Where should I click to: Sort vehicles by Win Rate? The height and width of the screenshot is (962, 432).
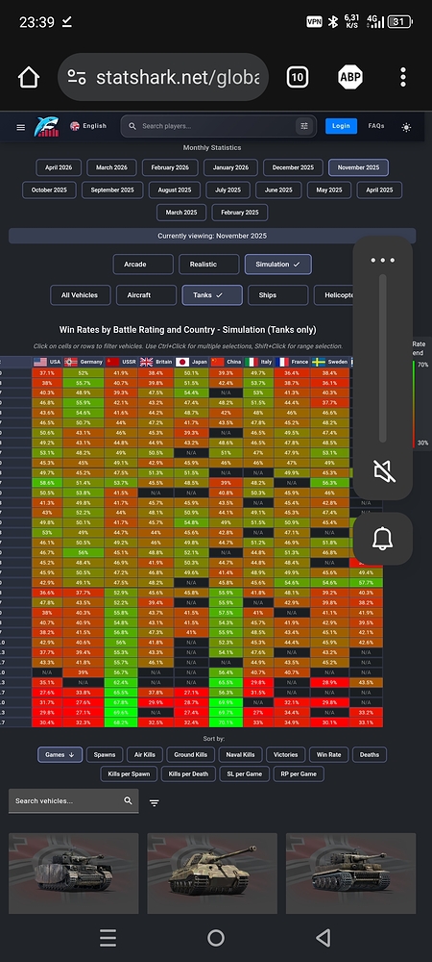pos(328,754)
